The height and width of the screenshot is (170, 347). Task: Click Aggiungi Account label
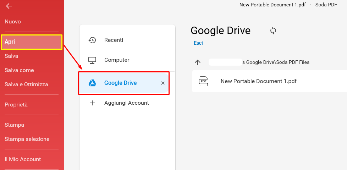click(127, 103)
